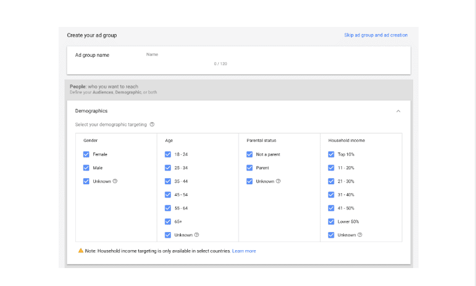This screenshot has width=476, height=286.
Task: Click help icon next to Age Unknown
Action: tap(197, 235)
